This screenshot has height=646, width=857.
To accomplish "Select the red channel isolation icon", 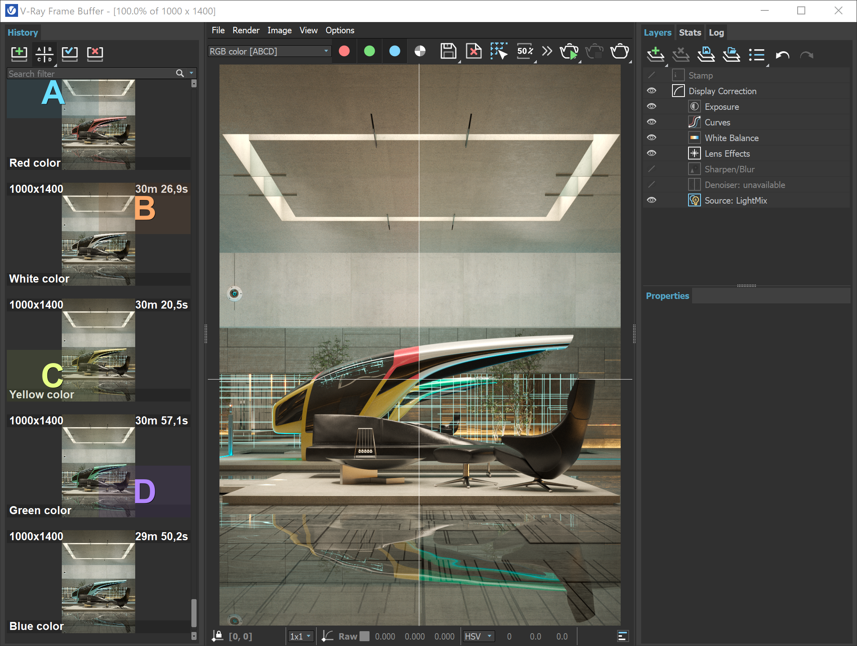I will pyautogui.click(x=344, y=51).
